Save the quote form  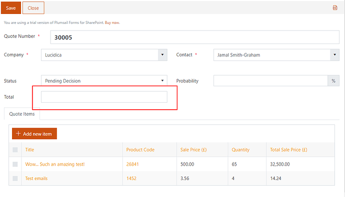click(11, 8)
